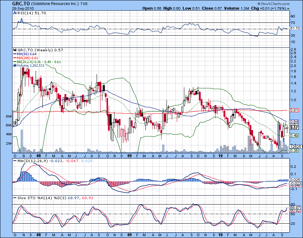Click the Close 0.57 header value
The image size is (303, 238).
212,8
